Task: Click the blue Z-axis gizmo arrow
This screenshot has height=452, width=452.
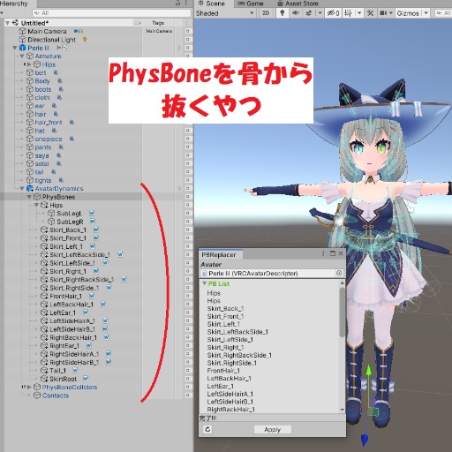Action: coord(365,440)
